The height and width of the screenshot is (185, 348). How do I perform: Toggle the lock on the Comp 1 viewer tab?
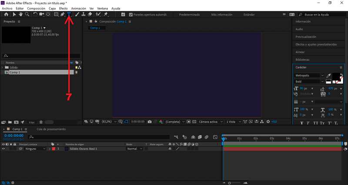[x=96, y=21]
